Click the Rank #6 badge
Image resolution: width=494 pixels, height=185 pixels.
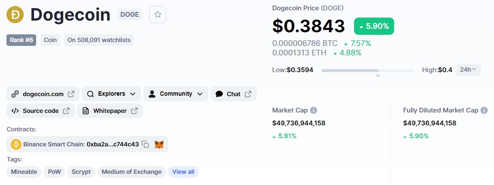tap(22, 40)
